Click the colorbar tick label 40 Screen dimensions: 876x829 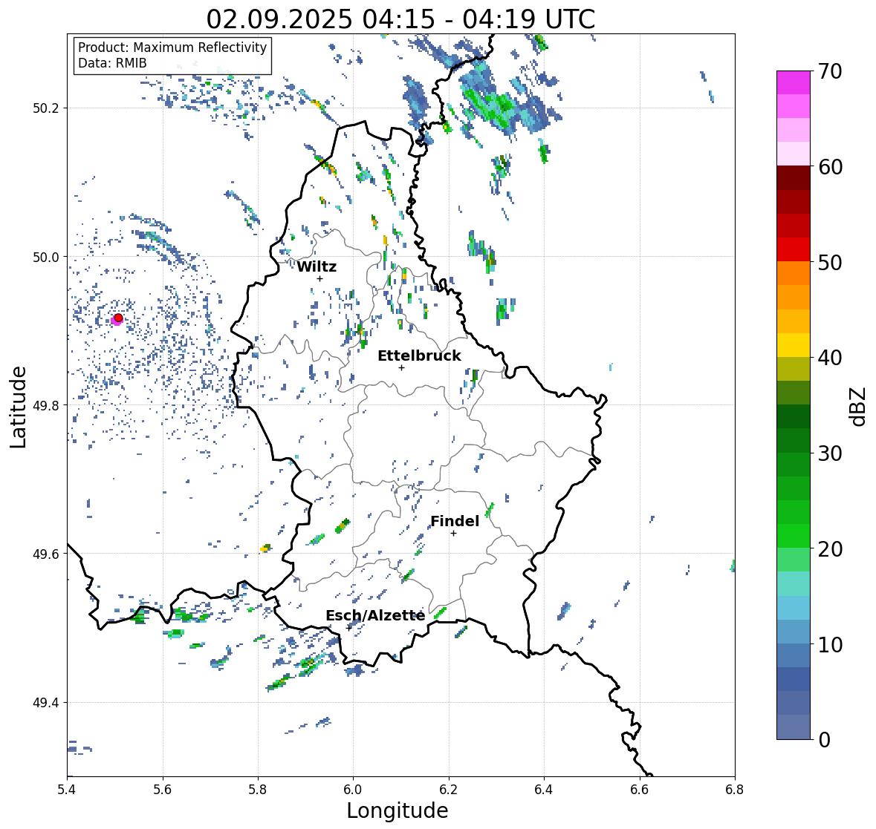[x=830, y=358]
